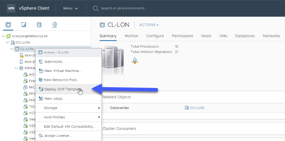Click the Add Hosts icon in context menu
Screen dimensions: 285x141
(41, 62)
